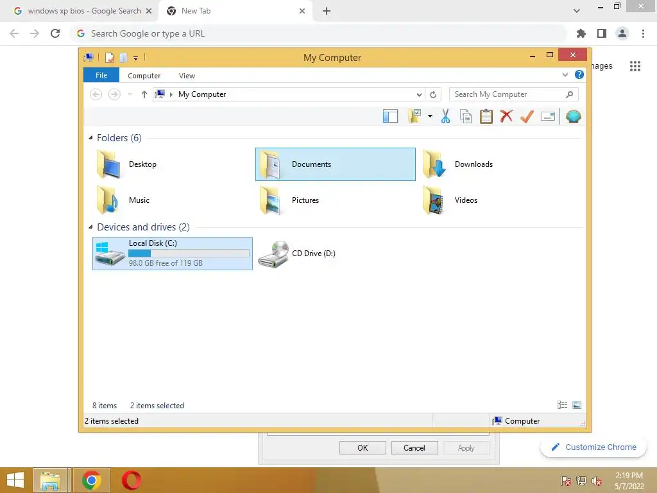Select the Music folder

[x=172, y=200]
